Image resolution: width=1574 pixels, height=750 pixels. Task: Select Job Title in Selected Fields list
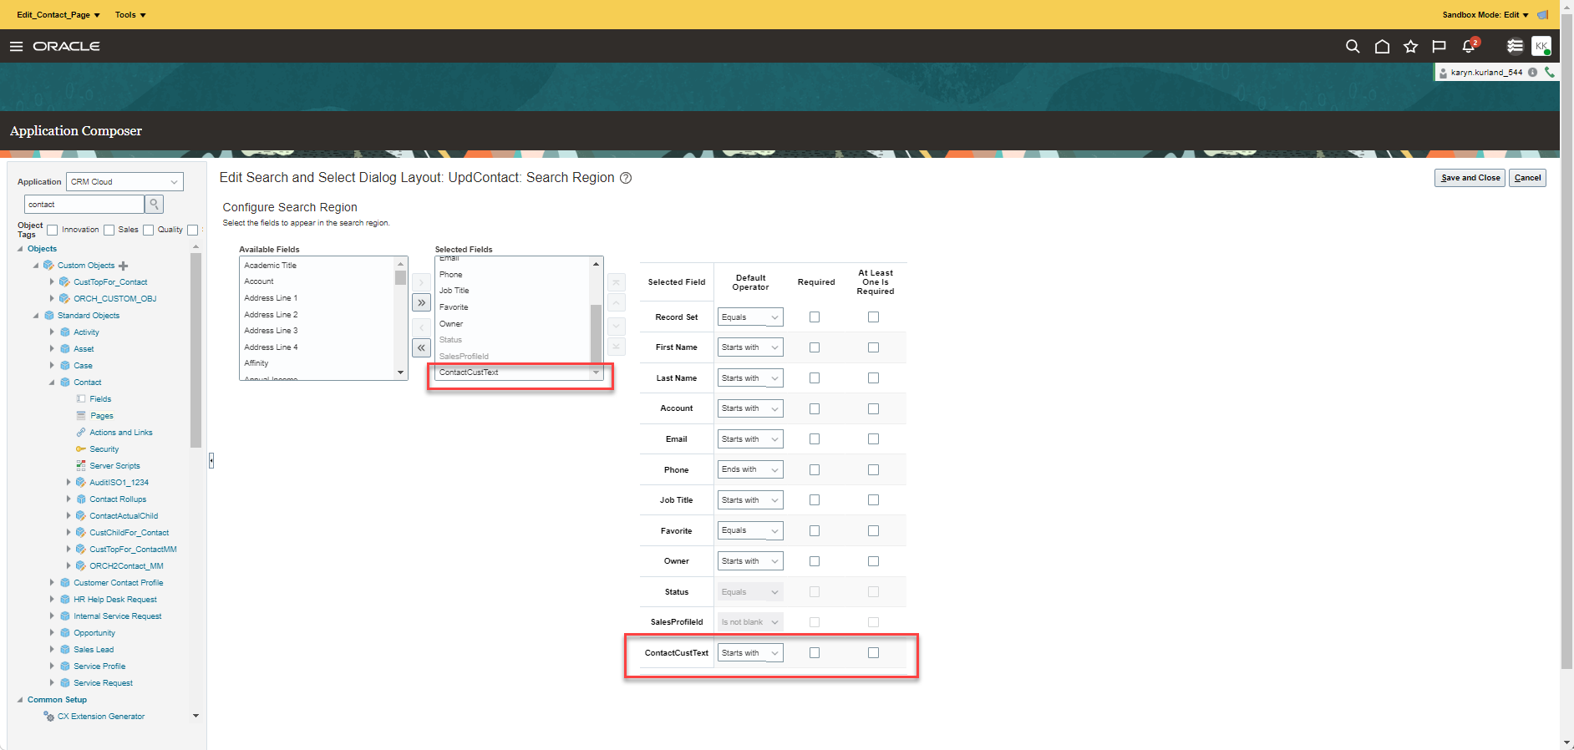click(x=454, y=291)
